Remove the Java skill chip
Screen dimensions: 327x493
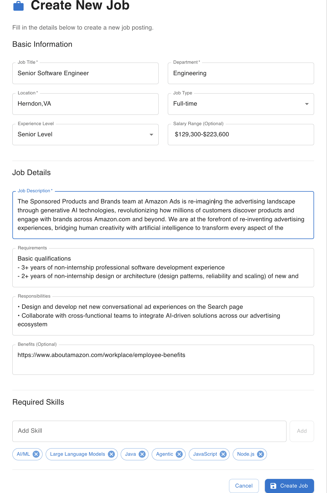pyautogui.click(x=142, y=454)
